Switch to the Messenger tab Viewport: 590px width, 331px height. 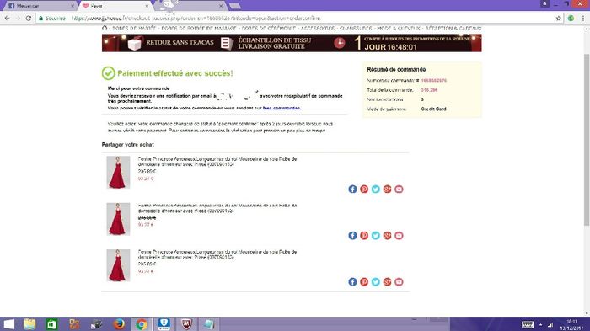point(40,6)
